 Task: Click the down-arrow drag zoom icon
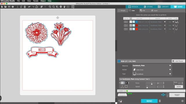click(x=61, y=7)
